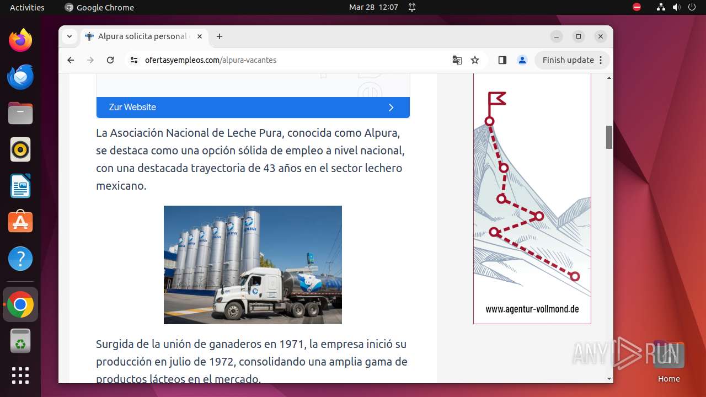Open the Files manager in the dock
This screenshot has width=706, height=397.
click(20, 113)
